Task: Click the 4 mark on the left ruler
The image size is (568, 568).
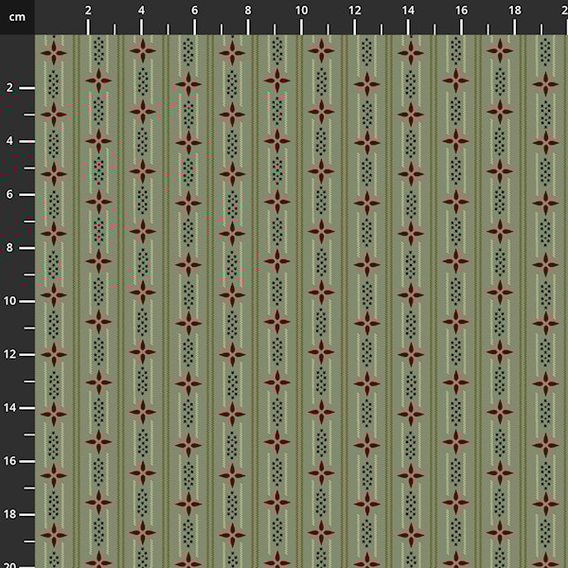Action: click(9, 140)
